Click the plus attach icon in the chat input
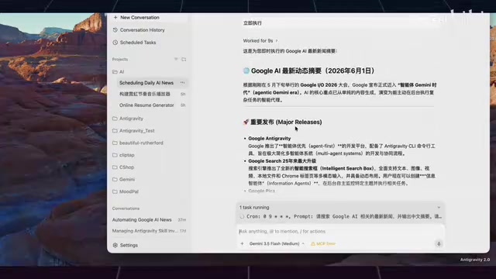The width and height of the screenshot is (496, 279). pos(242,243)
